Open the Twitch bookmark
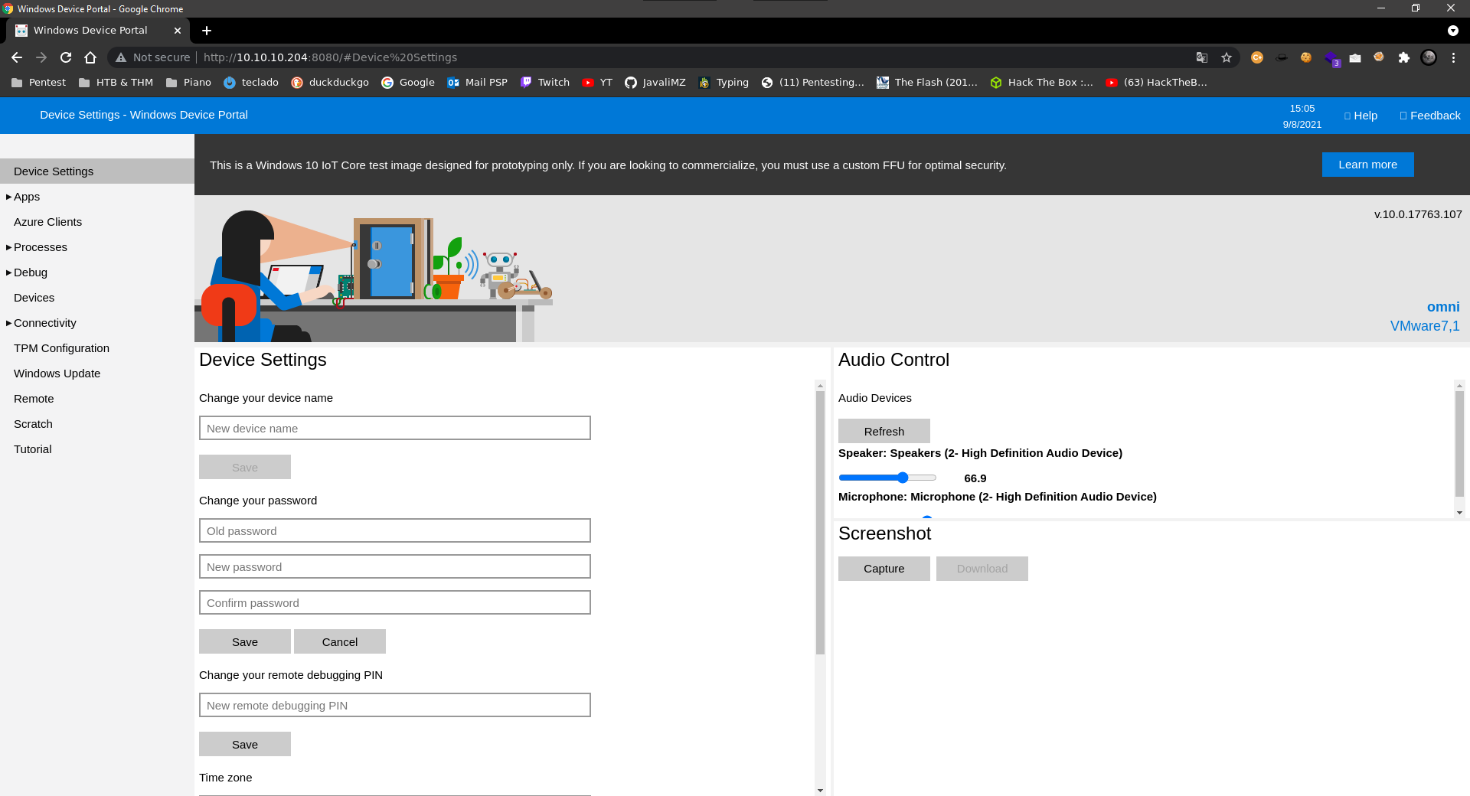The width and height of the screenshot is (1470, 796). coord(544,83)
